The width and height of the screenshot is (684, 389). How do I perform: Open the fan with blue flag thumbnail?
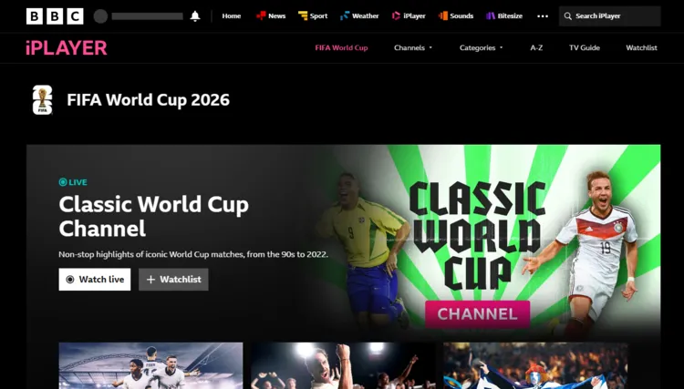(535, 365)
